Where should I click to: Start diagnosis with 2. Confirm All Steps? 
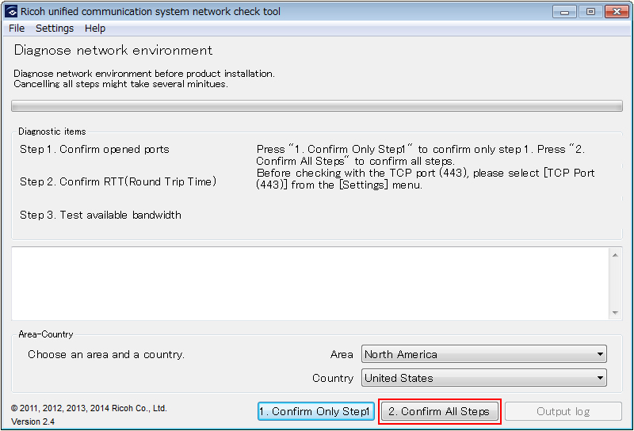point(439,411)
